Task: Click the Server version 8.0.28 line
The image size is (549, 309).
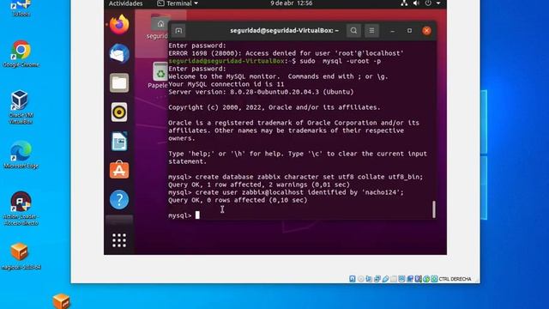Action: pyautogui.click(x=261, y=92)
